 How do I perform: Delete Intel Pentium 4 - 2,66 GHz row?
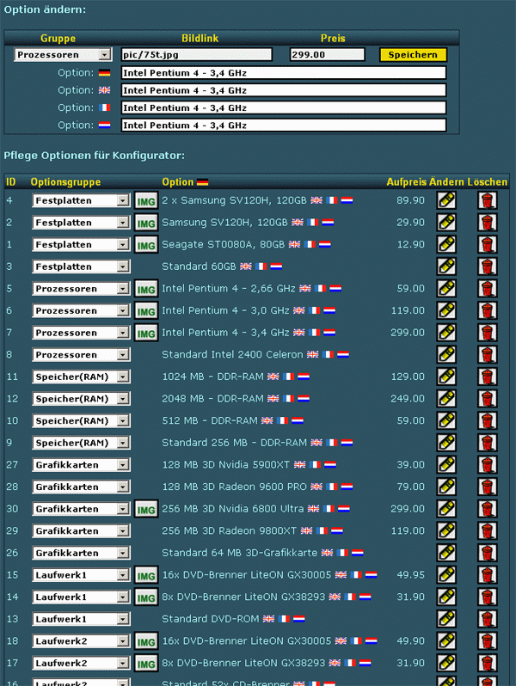click(x=487, y=288)
